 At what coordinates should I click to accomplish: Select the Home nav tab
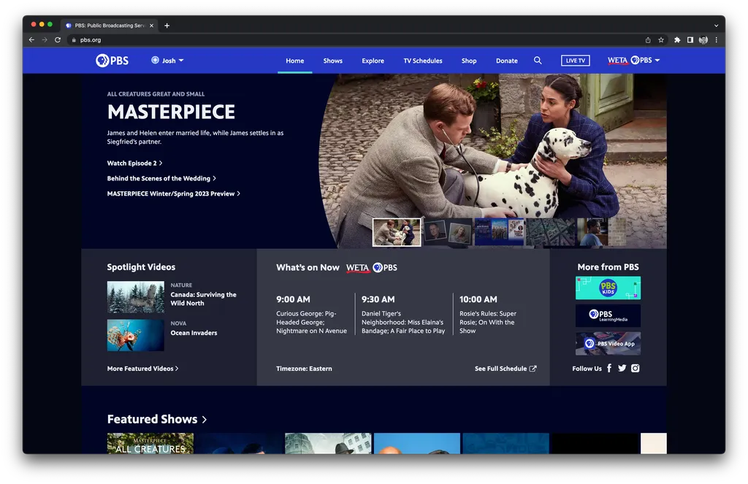(x=295, y=61)
